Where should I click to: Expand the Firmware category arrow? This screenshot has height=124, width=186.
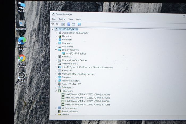[x=56, y=57]
